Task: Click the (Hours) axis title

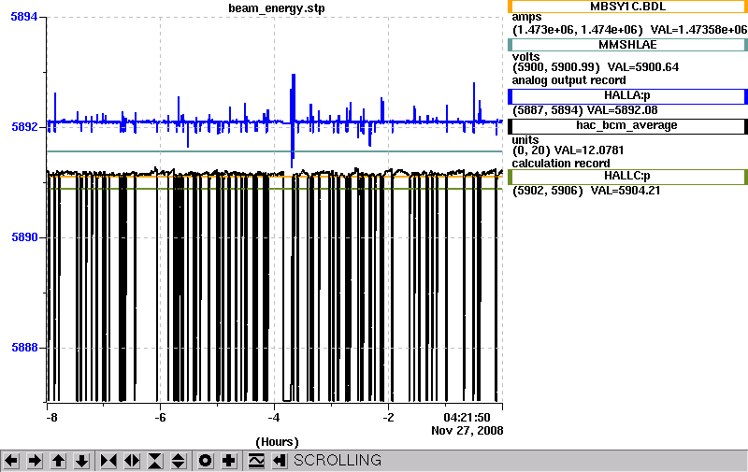Action: [x=277, y=442]
